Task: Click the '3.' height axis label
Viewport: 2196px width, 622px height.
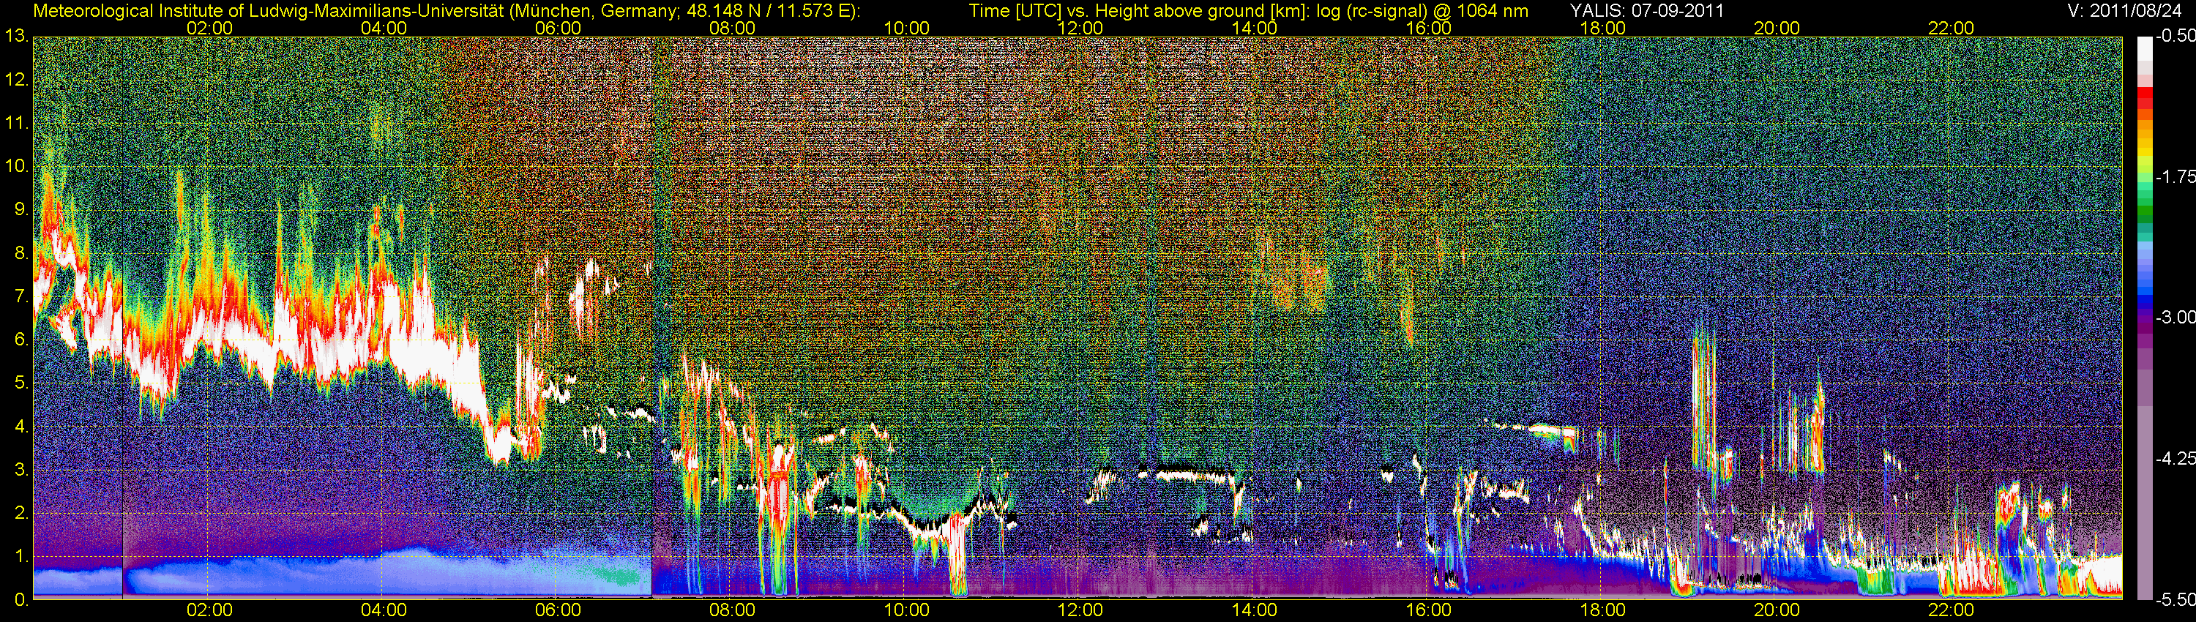Action: tap(21, 470)
